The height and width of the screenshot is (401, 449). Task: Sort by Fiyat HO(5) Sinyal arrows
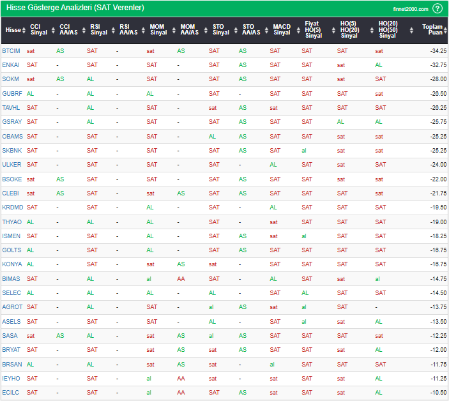click(333, 30)
